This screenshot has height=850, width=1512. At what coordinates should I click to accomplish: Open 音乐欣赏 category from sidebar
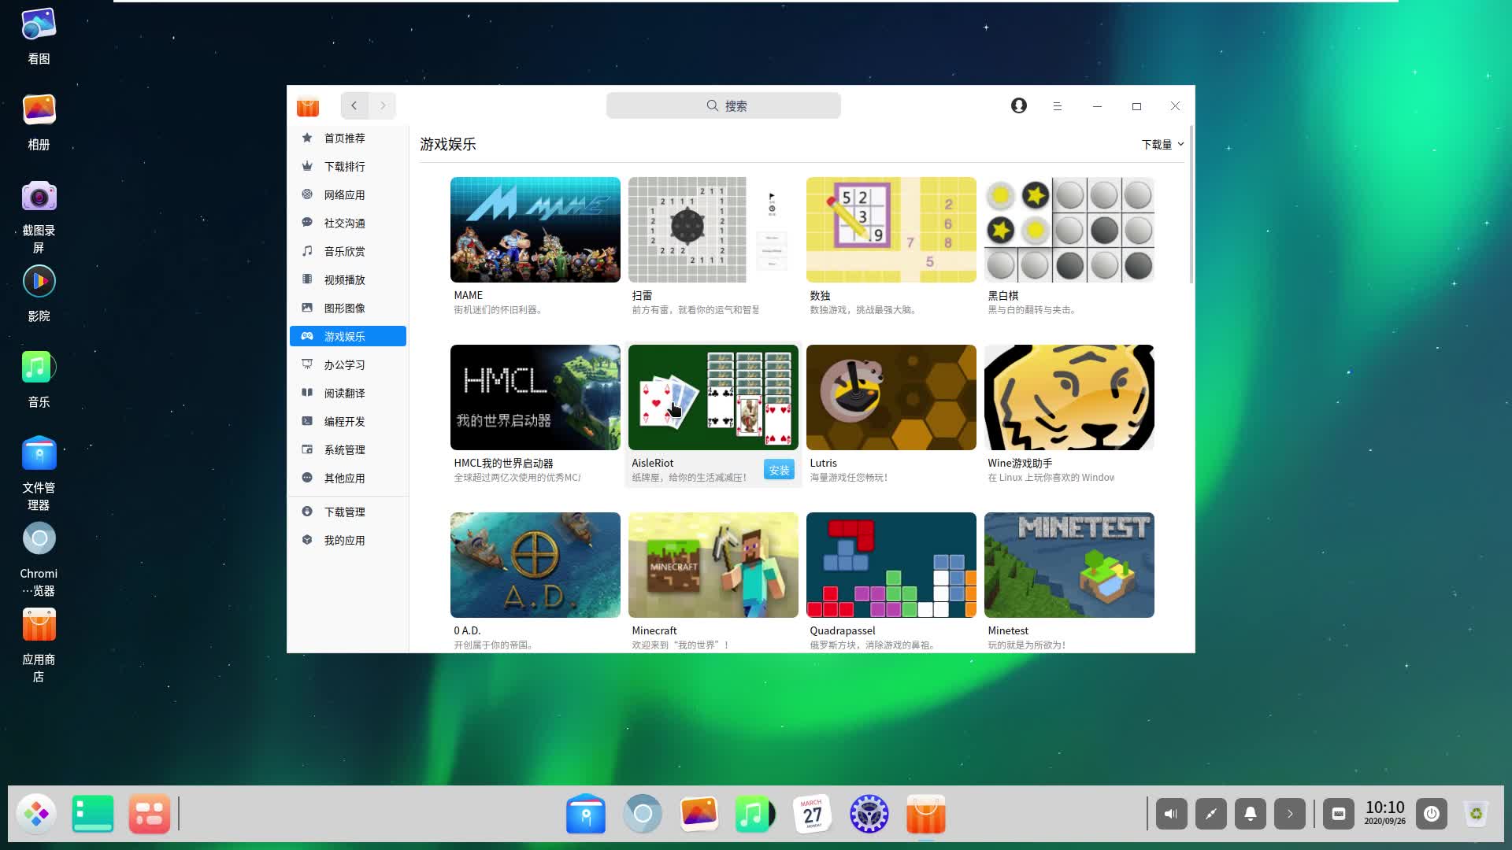tap(343, 251)
